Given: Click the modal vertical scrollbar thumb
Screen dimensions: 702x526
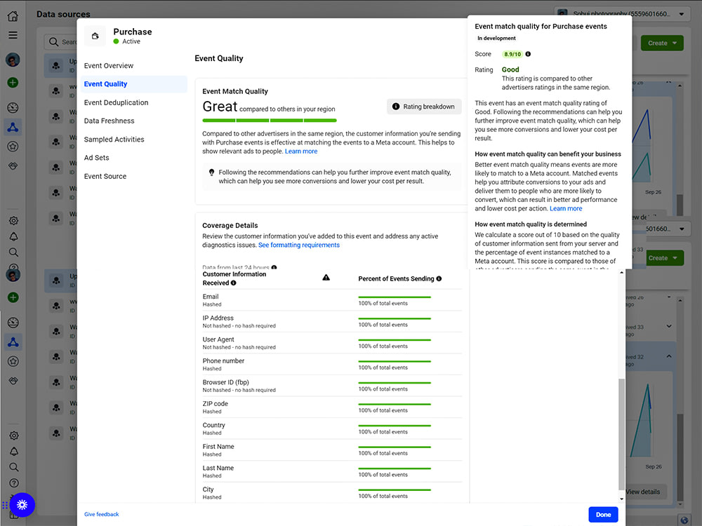Looking at the screenshot, I should click(x=621, y=434).
